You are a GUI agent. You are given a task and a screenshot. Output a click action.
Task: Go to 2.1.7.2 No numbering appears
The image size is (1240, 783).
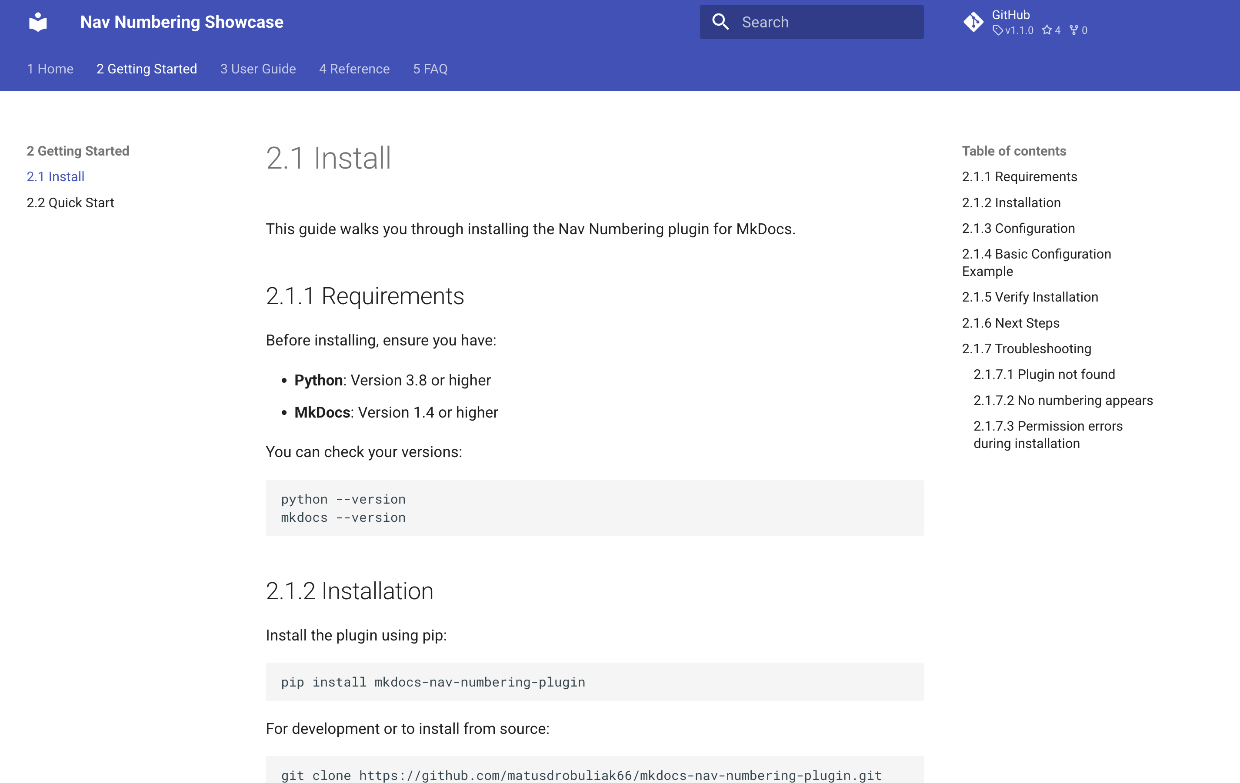1063,401
